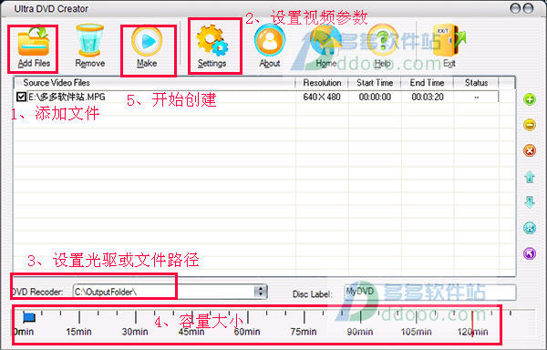Image resolution: width=547 pixels, height=350 pixels.
Task: Click the purple round arrow icon
Action: 529,253
